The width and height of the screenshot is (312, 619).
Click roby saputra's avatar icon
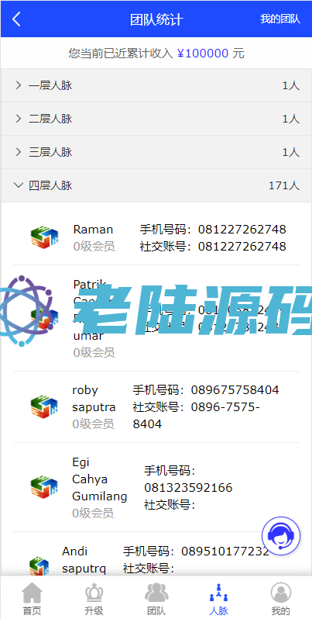[x=44, y=406]
